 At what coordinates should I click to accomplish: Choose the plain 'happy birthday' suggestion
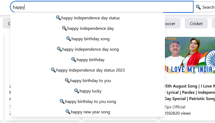point(88,60)
